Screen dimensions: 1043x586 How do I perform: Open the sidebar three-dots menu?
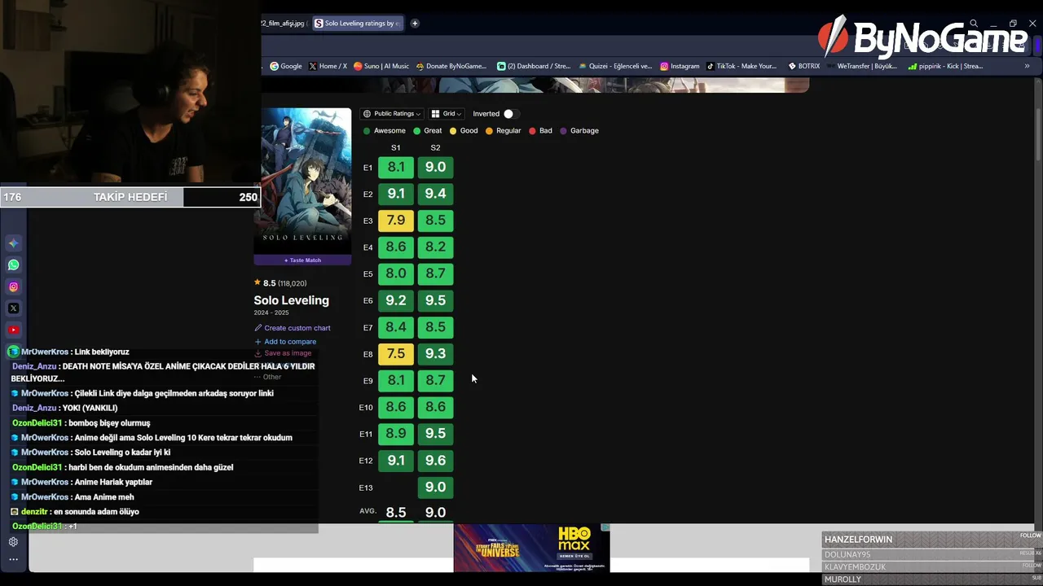click(13, 559)
